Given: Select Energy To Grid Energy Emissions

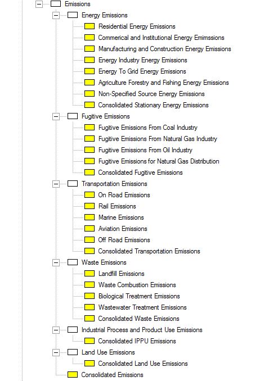Looking at the screenshot, I should (142, 71).
